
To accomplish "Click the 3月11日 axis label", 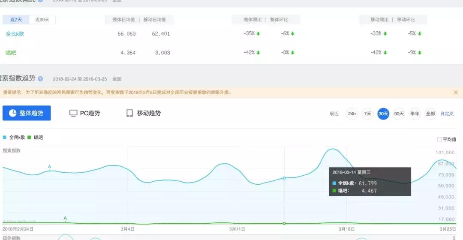I will click(x=237, y=229).
